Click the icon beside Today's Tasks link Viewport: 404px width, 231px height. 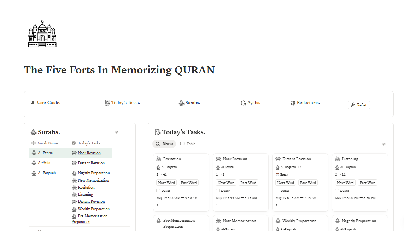tap(107, 103)
